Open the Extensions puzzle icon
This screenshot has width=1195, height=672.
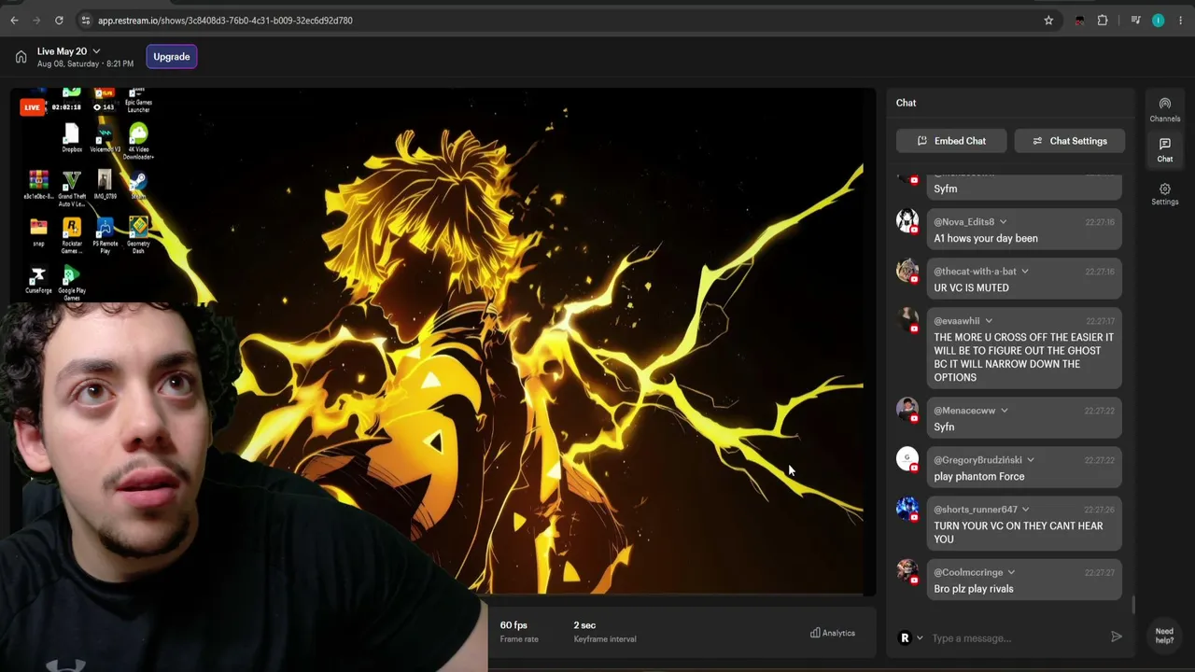click(1103, 20)
